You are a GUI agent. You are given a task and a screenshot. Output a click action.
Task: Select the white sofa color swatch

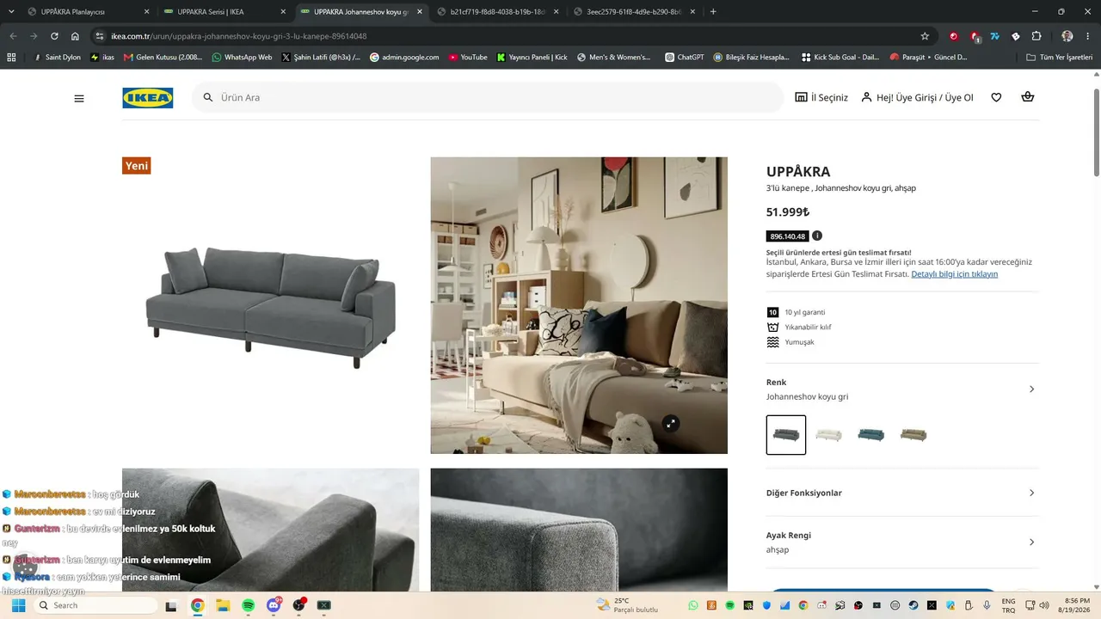[x=828, y=435]
